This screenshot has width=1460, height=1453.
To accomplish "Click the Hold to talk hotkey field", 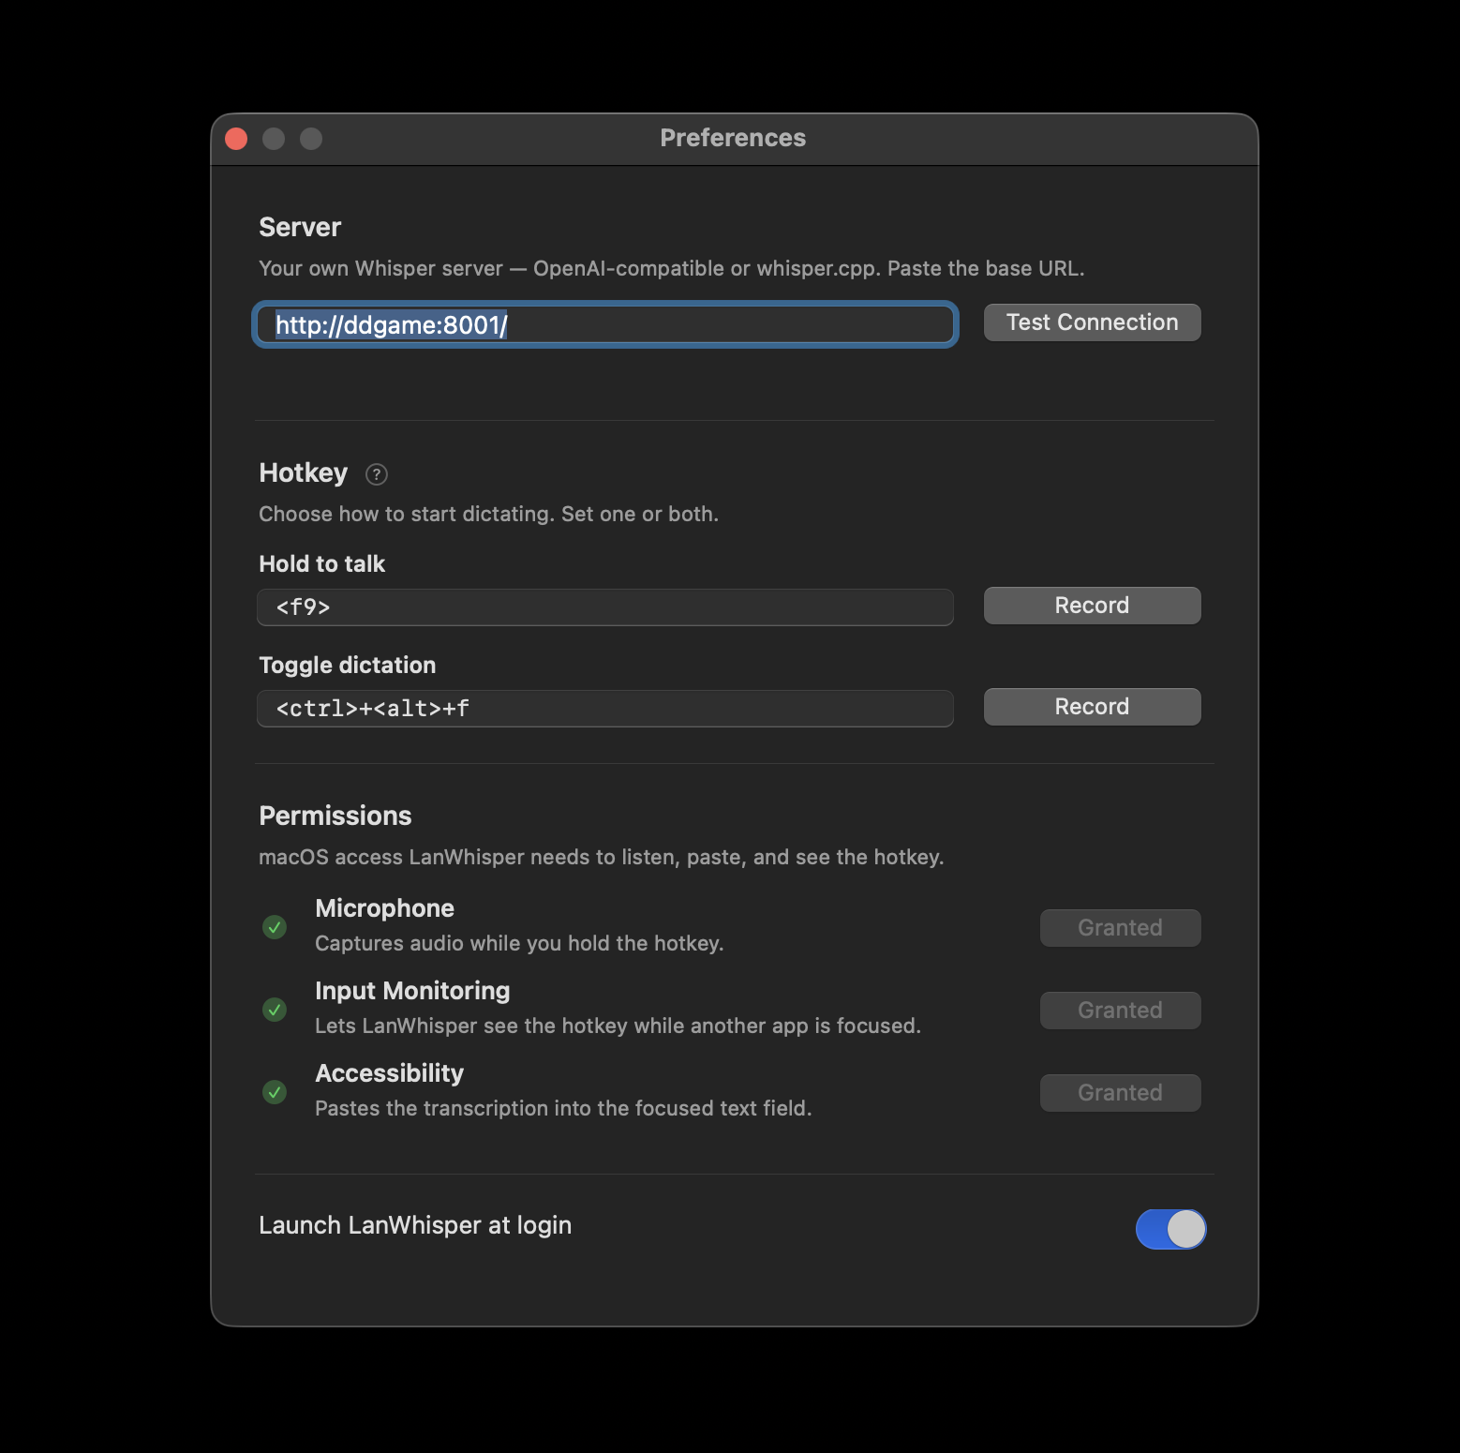I will pos(604,607).
